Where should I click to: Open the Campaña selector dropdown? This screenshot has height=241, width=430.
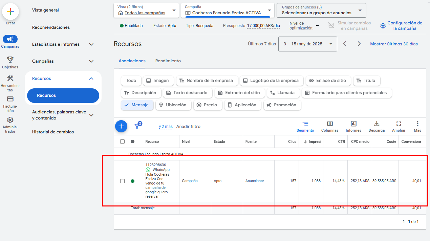pyautogui.click(x=228, y=10)
